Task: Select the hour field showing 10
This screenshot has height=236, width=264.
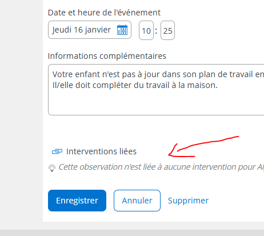Action: [x=146, y=30]
